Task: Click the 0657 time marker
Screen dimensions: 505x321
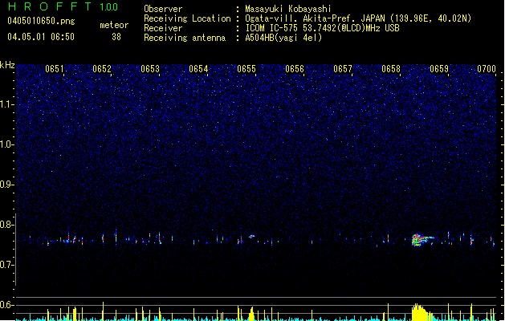Action: tap(343, 69)
